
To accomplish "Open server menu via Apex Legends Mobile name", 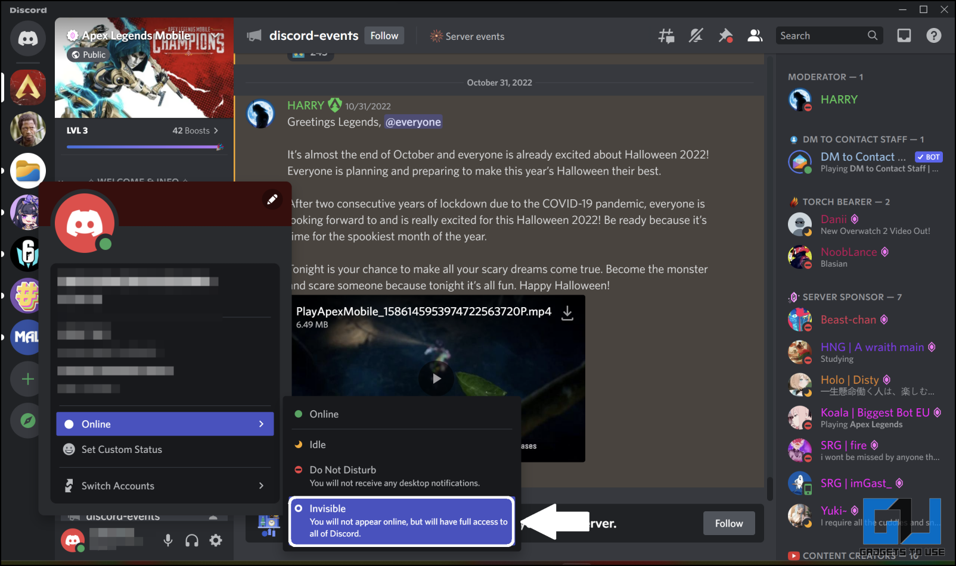I will coord(136,36).
